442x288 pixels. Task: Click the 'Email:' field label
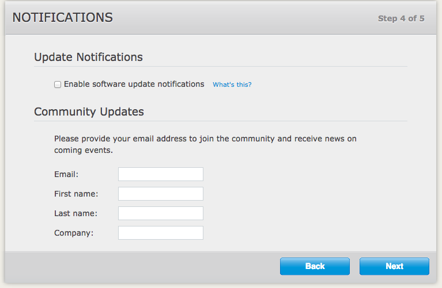(66, 174)
